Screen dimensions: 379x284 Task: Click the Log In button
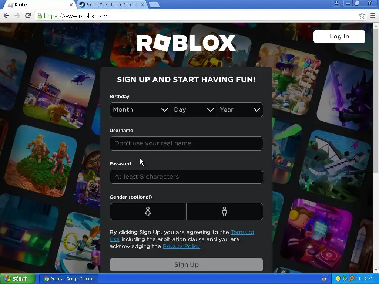coord(339,37)
